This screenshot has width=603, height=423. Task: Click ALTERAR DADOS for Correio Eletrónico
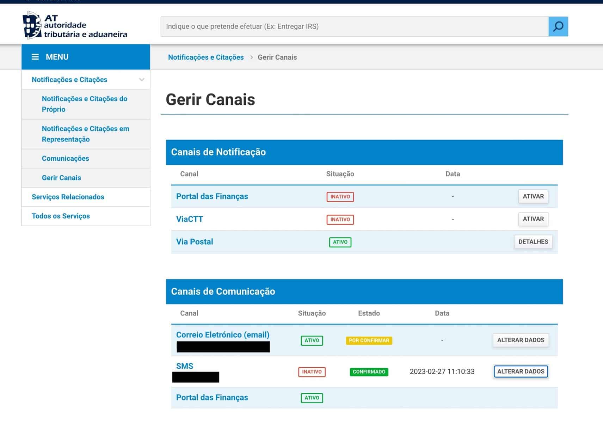click(x=521, y=340)
